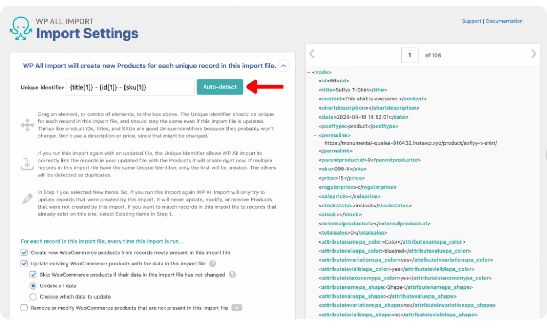Click the price tag with value 15
The image size is (547, 328).
point(341,178)
